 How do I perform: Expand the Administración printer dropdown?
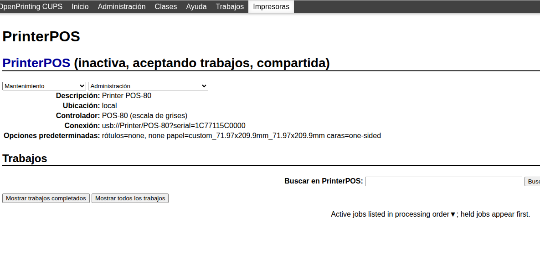coord(148,86)
